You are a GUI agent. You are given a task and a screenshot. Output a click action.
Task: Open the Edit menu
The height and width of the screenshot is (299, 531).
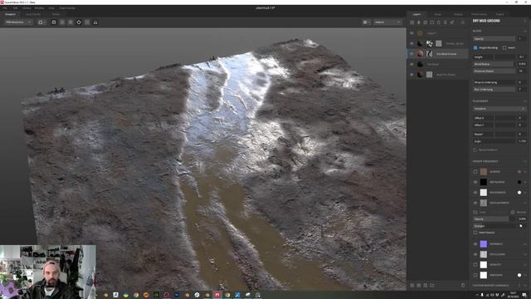15,7
